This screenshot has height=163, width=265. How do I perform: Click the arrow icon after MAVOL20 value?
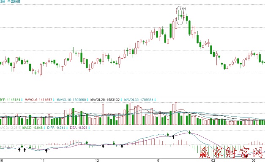coord(121,100)
